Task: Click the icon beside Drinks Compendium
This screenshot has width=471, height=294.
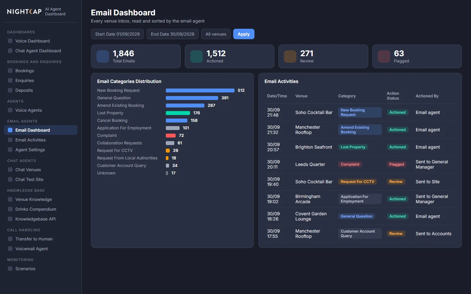Action: click(x=10, y=209)
